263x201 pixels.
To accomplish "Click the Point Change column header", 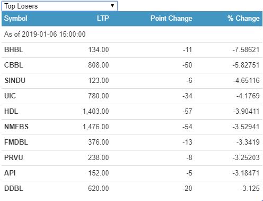I will tap(171, 19).
